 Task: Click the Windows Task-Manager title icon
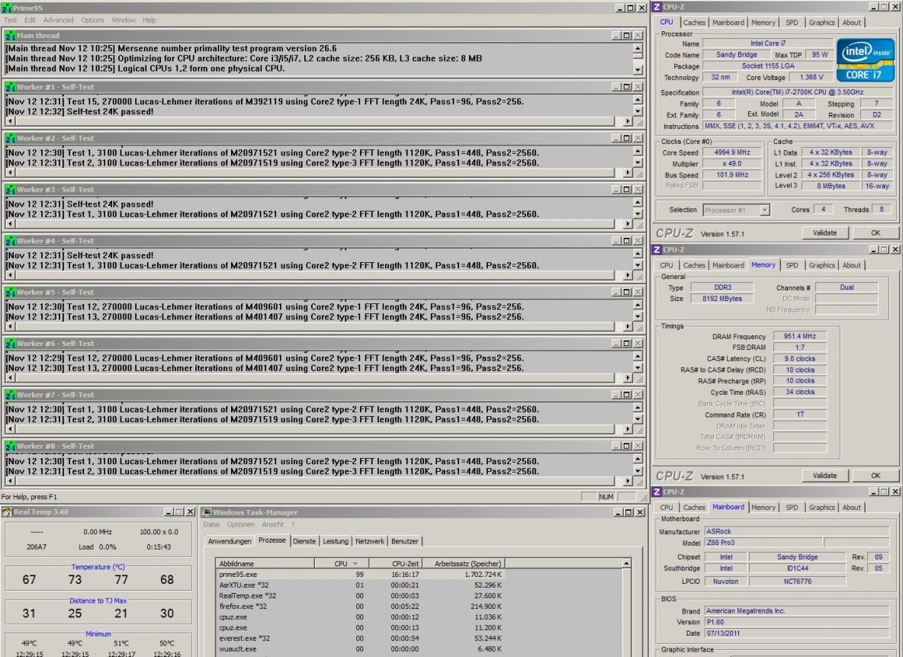coord(207,512)
